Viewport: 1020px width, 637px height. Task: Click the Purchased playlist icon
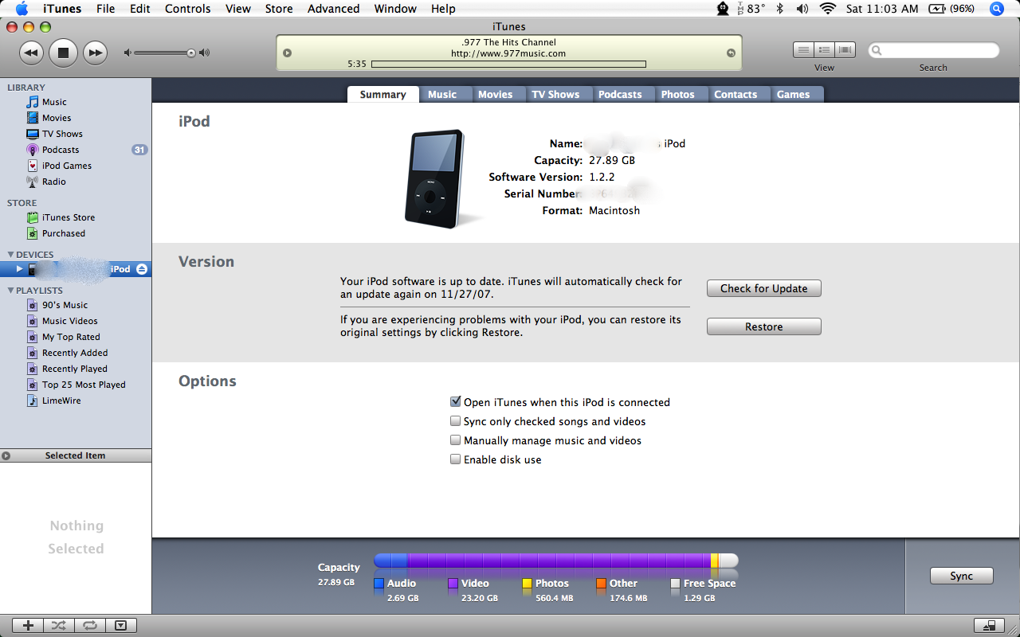33,233
